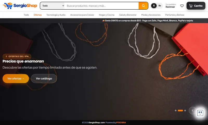
Task: Open Accesorios para Celular category
Action: [x=82, y=15]
